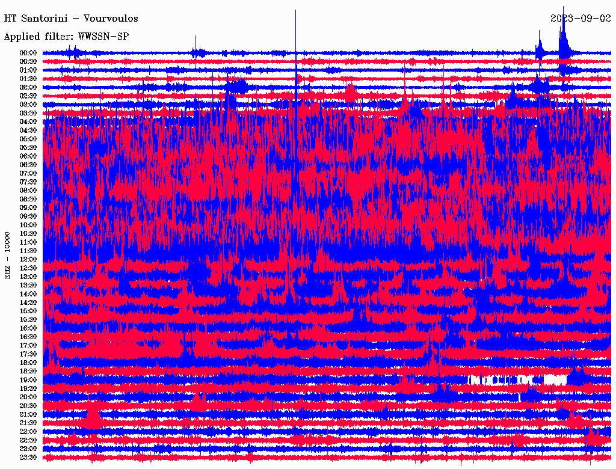Pick the 19:00 row label
Viewport: 616px width, 469px height.
coord(28,380)
